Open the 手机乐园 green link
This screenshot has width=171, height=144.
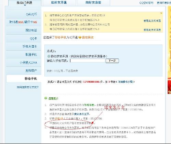click(89, 105)
